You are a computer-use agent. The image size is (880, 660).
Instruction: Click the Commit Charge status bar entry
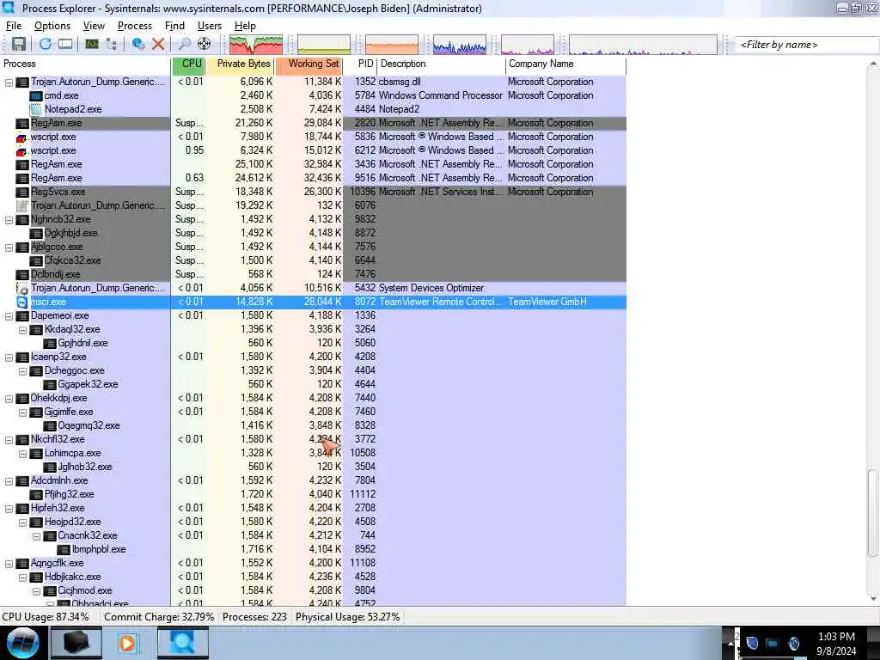click(x=159, y=617)
